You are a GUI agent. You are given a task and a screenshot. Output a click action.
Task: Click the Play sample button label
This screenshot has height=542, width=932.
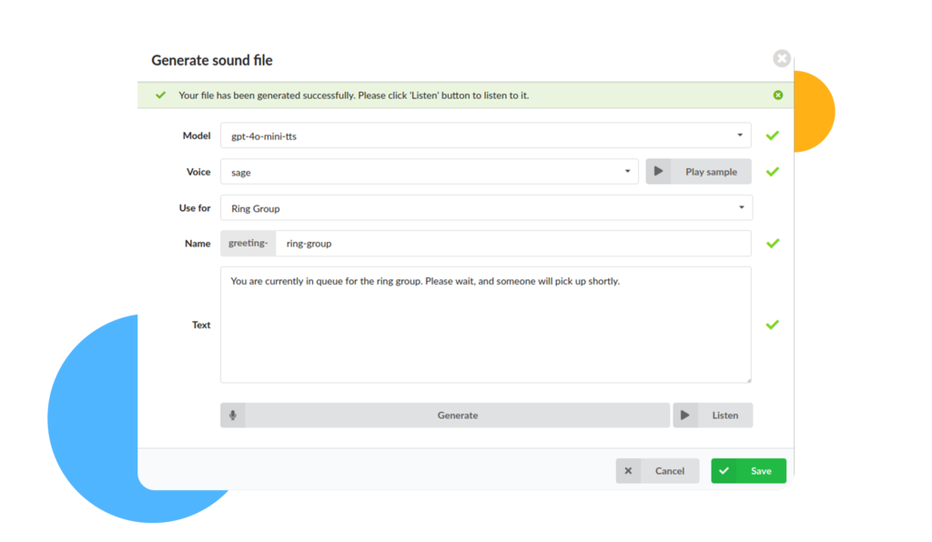[711, 172]
